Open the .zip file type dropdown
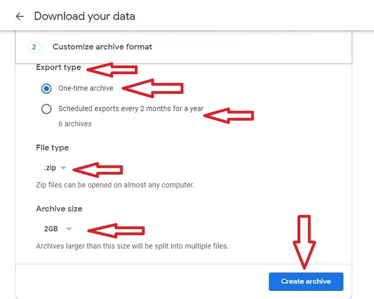The image size is (374, 299). pyautogui.click(x=55, y=168)
